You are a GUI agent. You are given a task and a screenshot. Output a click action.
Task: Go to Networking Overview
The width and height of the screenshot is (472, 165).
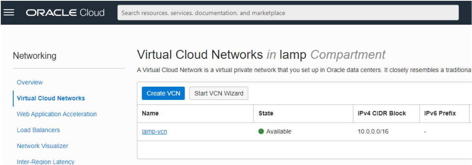point(30,82)
